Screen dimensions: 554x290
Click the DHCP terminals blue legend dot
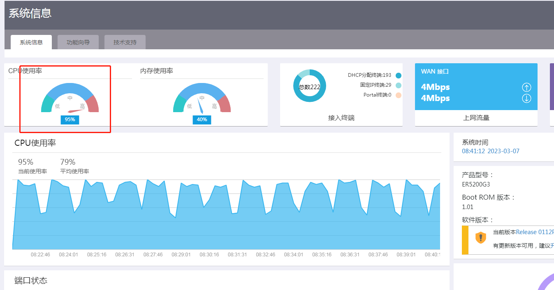tap(398, 75)
